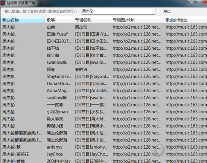Screen dimensions: 207x163
Task: Click album cell [DJ节目]田小田2...
Action: [92, 41]
